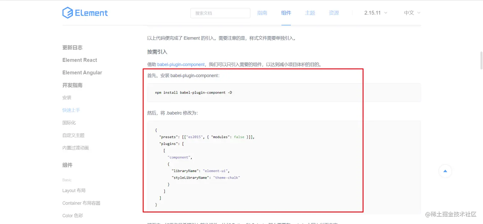Select 快速上手 in sidebar
483x224 pixels.
tap(71, 110)
